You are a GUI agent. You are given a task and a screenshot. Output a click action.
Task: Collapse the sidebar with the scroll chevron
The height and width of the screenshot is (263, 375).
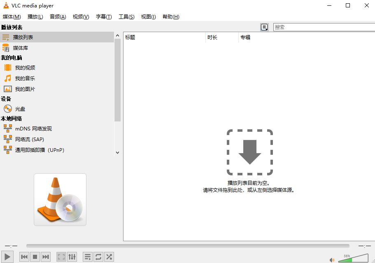click(117, 152)
